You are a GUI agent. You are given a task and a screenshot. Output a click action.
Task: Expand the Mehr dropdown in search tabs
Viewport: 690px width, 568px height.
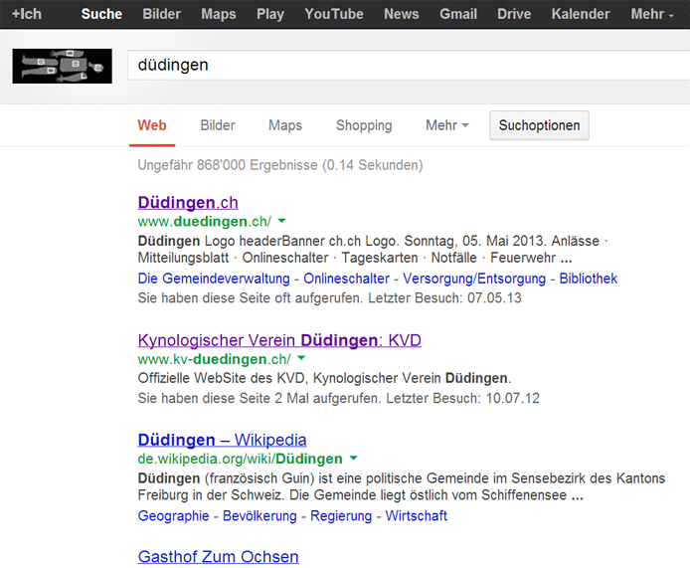pyautogui.click(x=447, y=125)
